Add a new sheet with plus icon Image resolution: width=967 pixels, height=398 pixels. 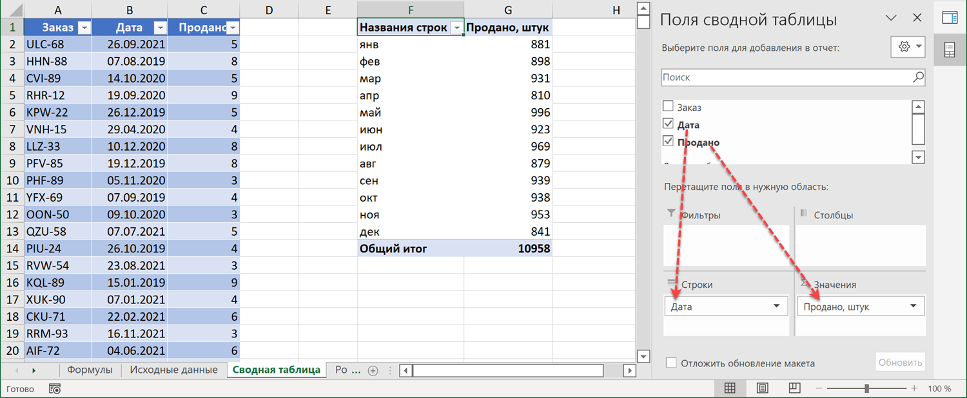[x=373, y=370]
